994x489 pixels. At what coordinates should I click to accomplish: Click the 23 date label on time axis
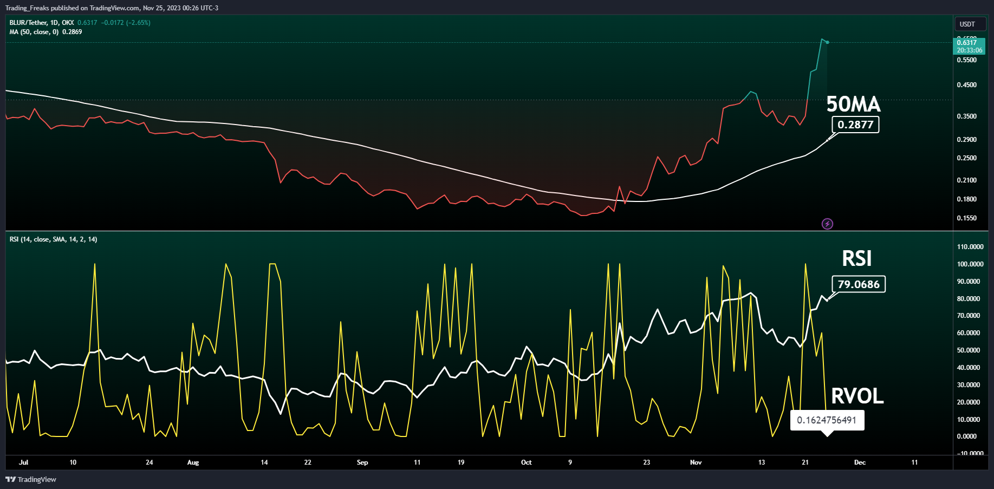coord(647,462)
